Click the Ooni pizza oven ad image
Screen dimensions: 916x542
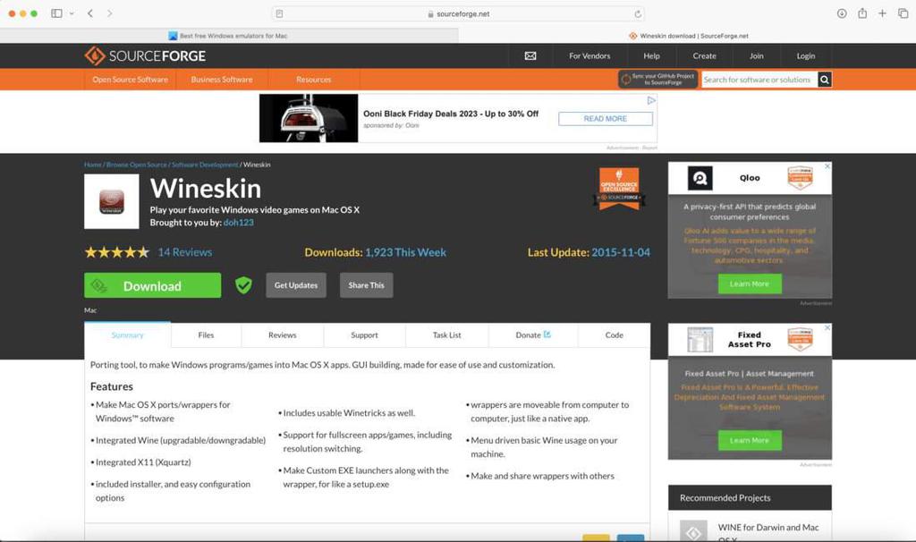point(309,118)
